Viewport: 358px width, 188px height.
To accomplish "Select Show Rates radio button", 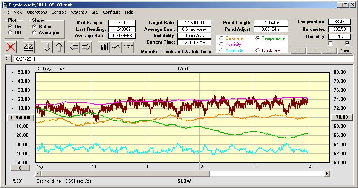I will click(34, 27).
